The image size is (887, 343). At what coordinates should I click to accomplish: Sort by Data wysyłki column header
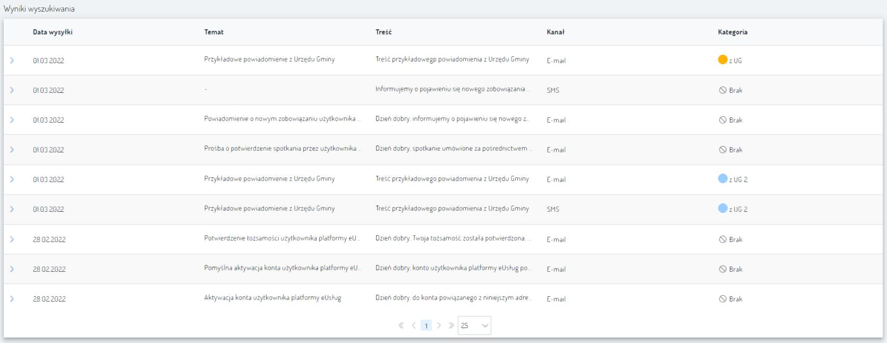pos(53,32)
